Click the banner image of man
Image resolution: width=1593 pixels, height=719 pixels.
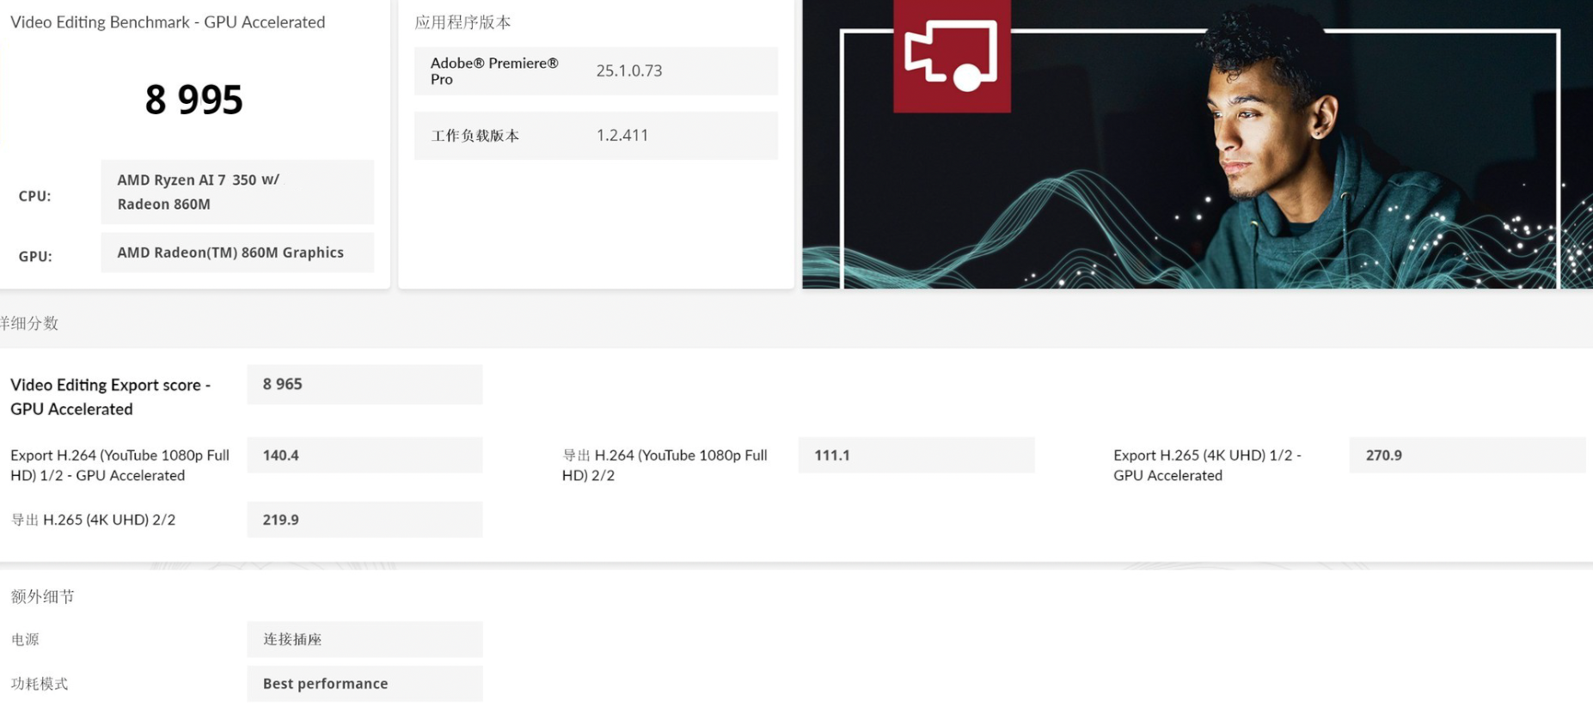click(1197, 144)
